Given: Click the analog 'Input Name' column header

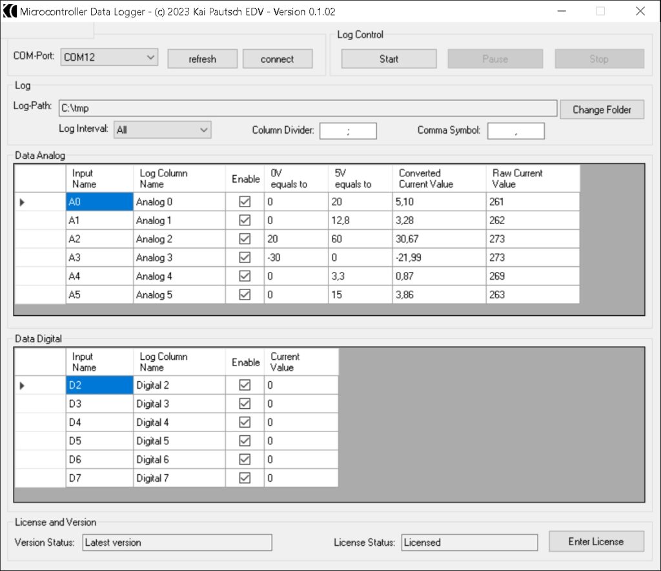Looking at the screenshot, I should point(99,178).
